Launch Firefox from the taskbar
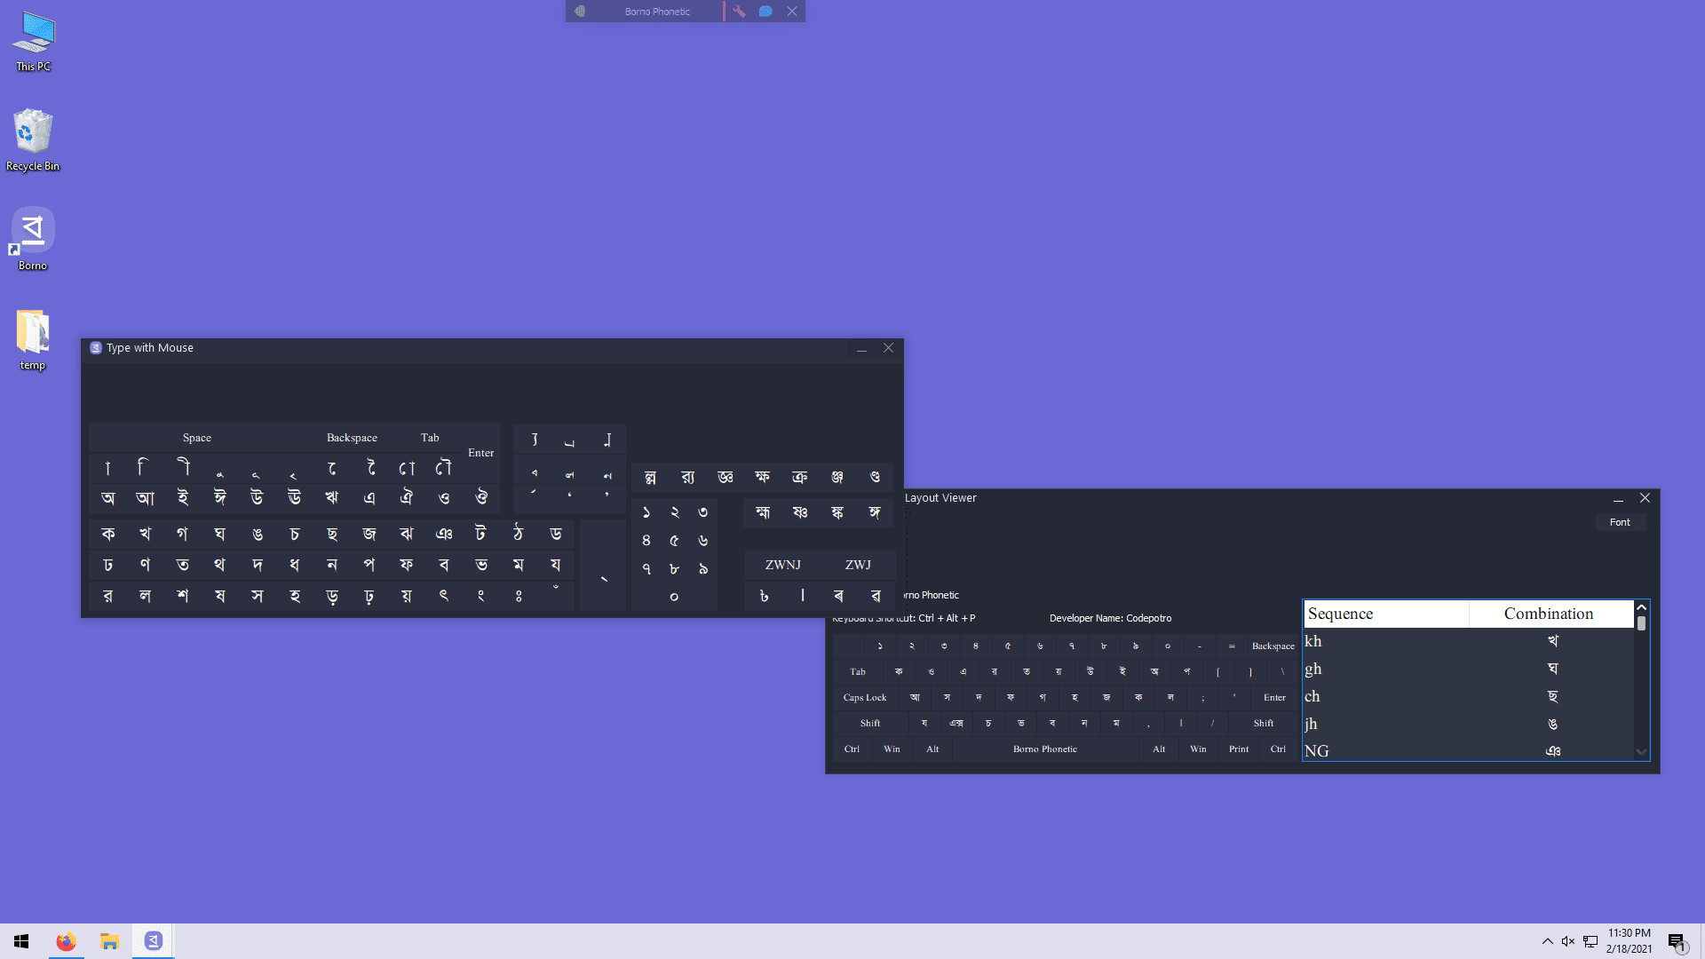The width and height of the screenshot is (1705, 959). [66, 941]
